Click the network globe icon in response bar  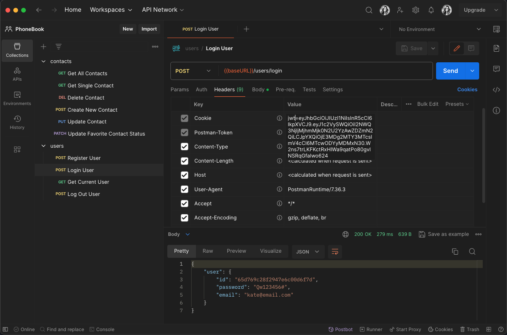coord(346,234)
